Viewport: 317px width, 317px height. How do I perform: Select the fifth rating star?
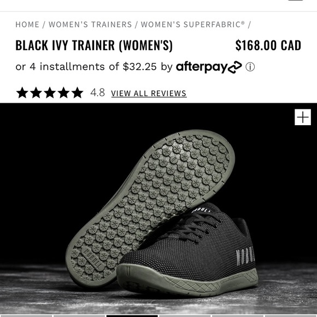point(78,93)
